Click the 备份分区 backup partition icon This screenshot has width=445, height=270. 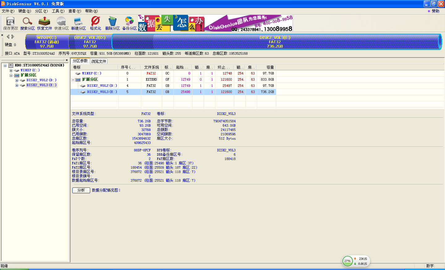129,23
